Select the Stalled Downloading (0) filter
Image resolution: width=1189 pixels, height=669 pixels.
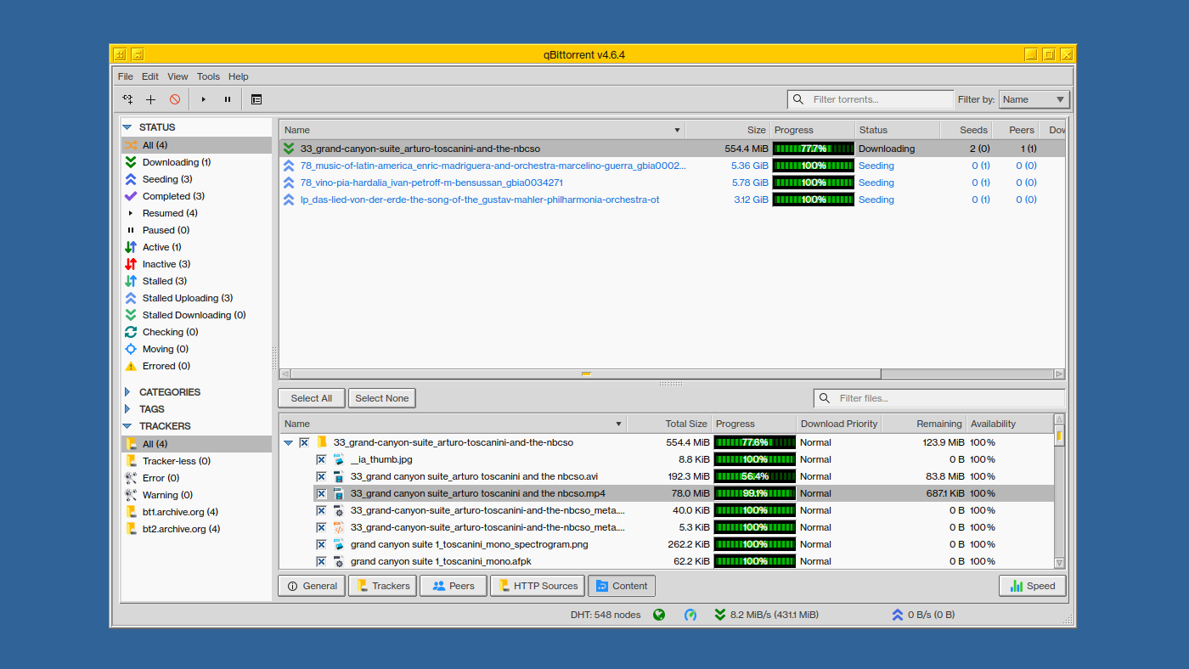pos(196,315)
